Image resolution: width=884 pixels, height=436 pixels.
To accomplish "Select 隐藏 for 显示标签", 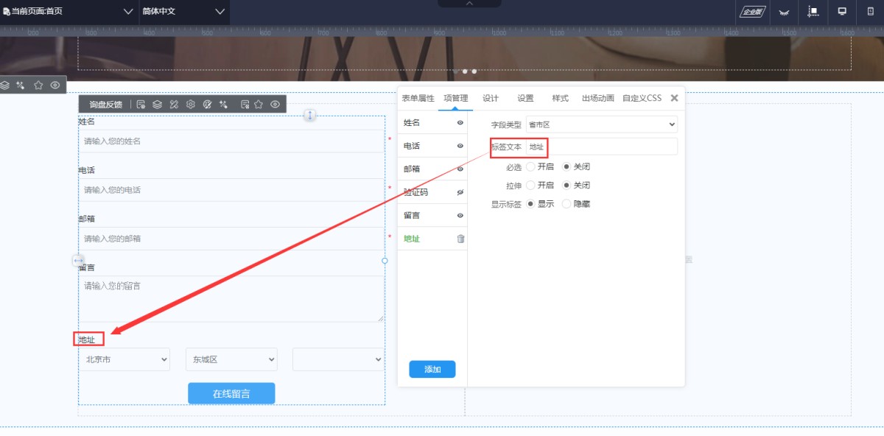I will [x=566, y=204].
